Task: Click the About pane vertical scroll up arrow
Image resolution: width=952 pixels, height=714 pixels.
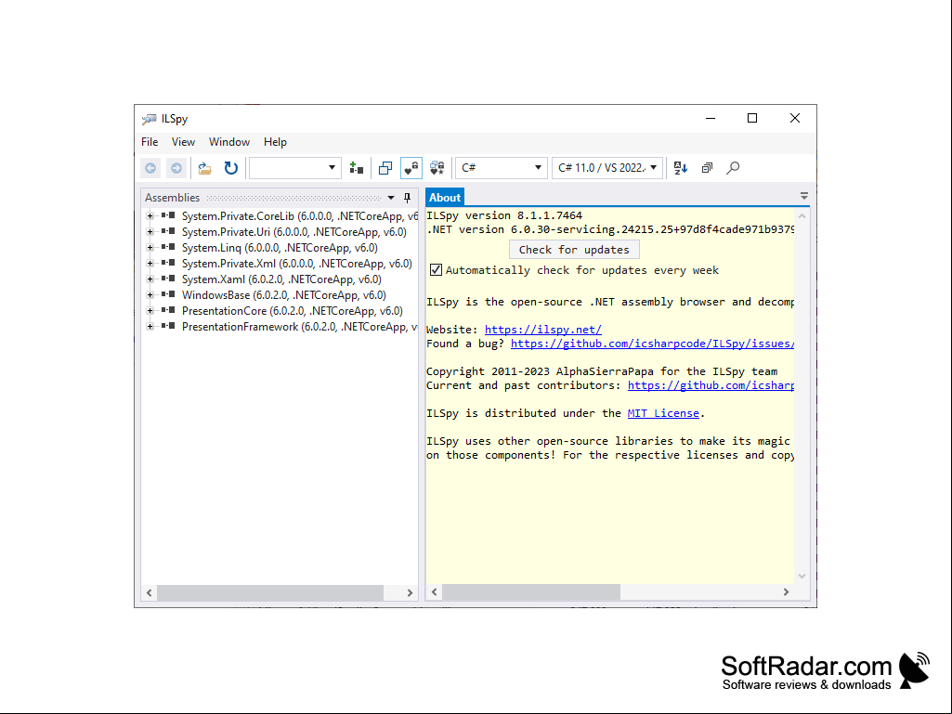Action: pos(802,216)
